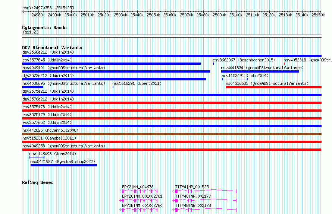Open the BPY2B|NM_001002760 gene label

142,205
